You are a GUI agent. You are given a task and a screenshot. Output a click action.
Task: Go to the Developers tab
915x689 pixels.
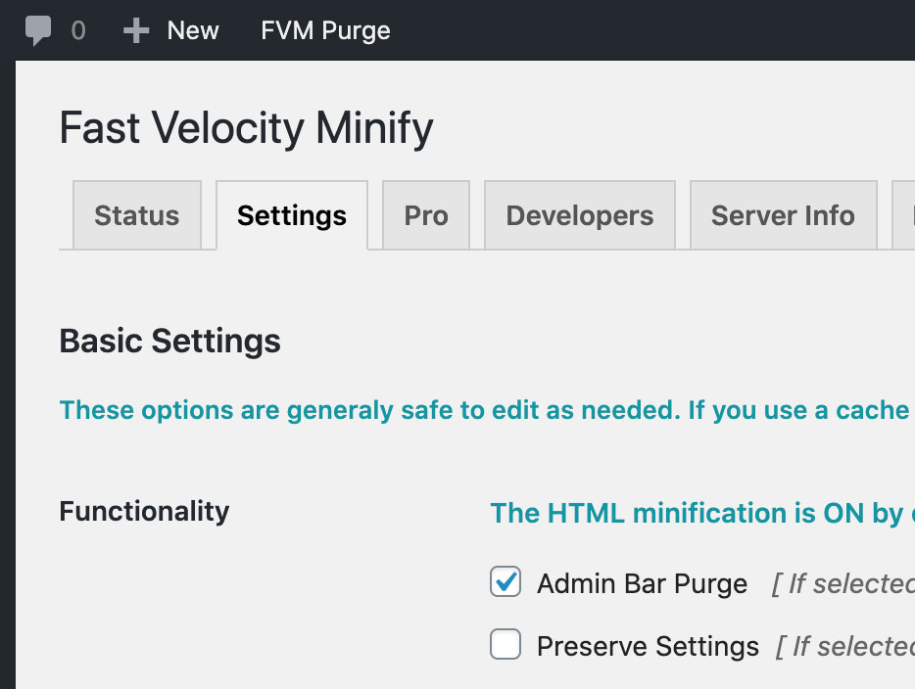tap(579, 215)
